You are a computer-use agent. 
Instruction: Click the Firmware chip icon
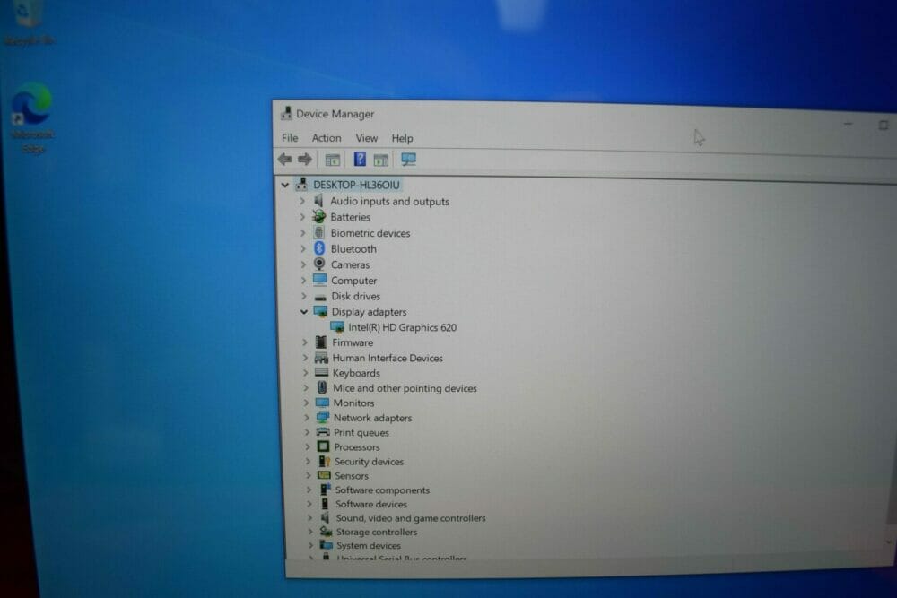point(321,342)
